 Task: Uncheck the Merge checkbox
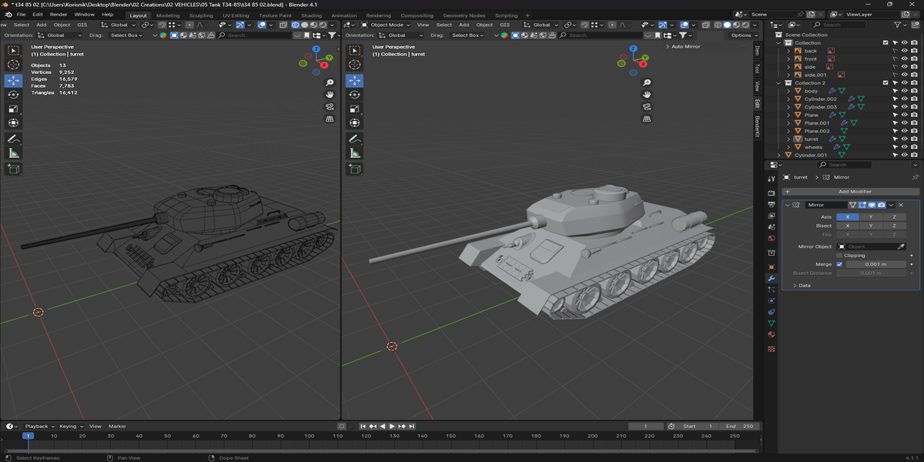click(x=839, y=264)
